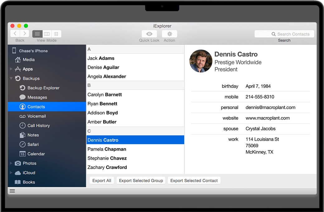Switch to column view mode
This screenshot has width=324, height=212.
(x=47, y=34)
